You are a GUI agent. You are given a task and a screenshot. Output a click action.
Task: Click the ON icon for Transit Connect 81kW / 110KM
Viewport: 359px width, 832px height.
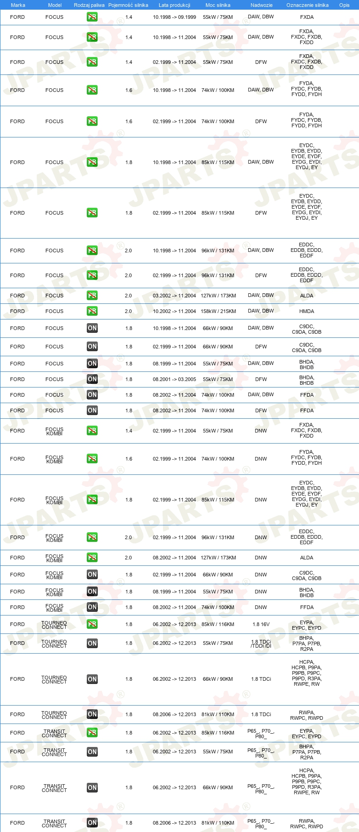point(92,823)
